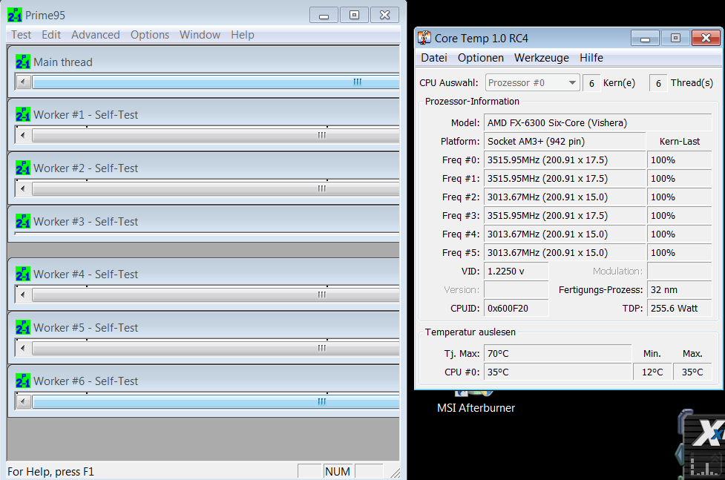
Task: Click Worker #1 scroll left arrow
Action: (23, 136)
